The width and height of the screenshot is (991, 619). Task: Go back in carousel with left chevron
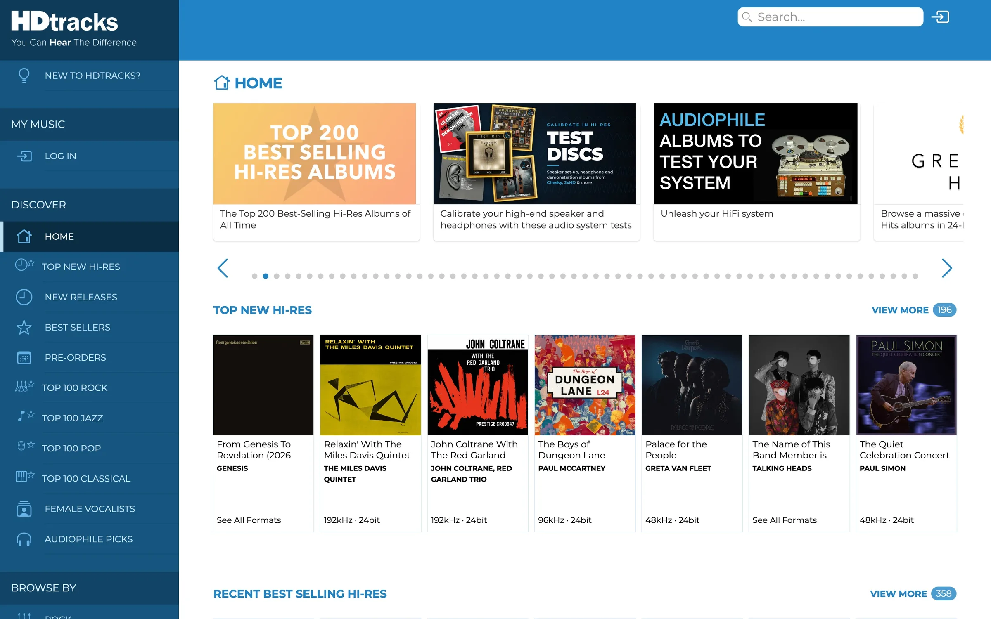223,268
